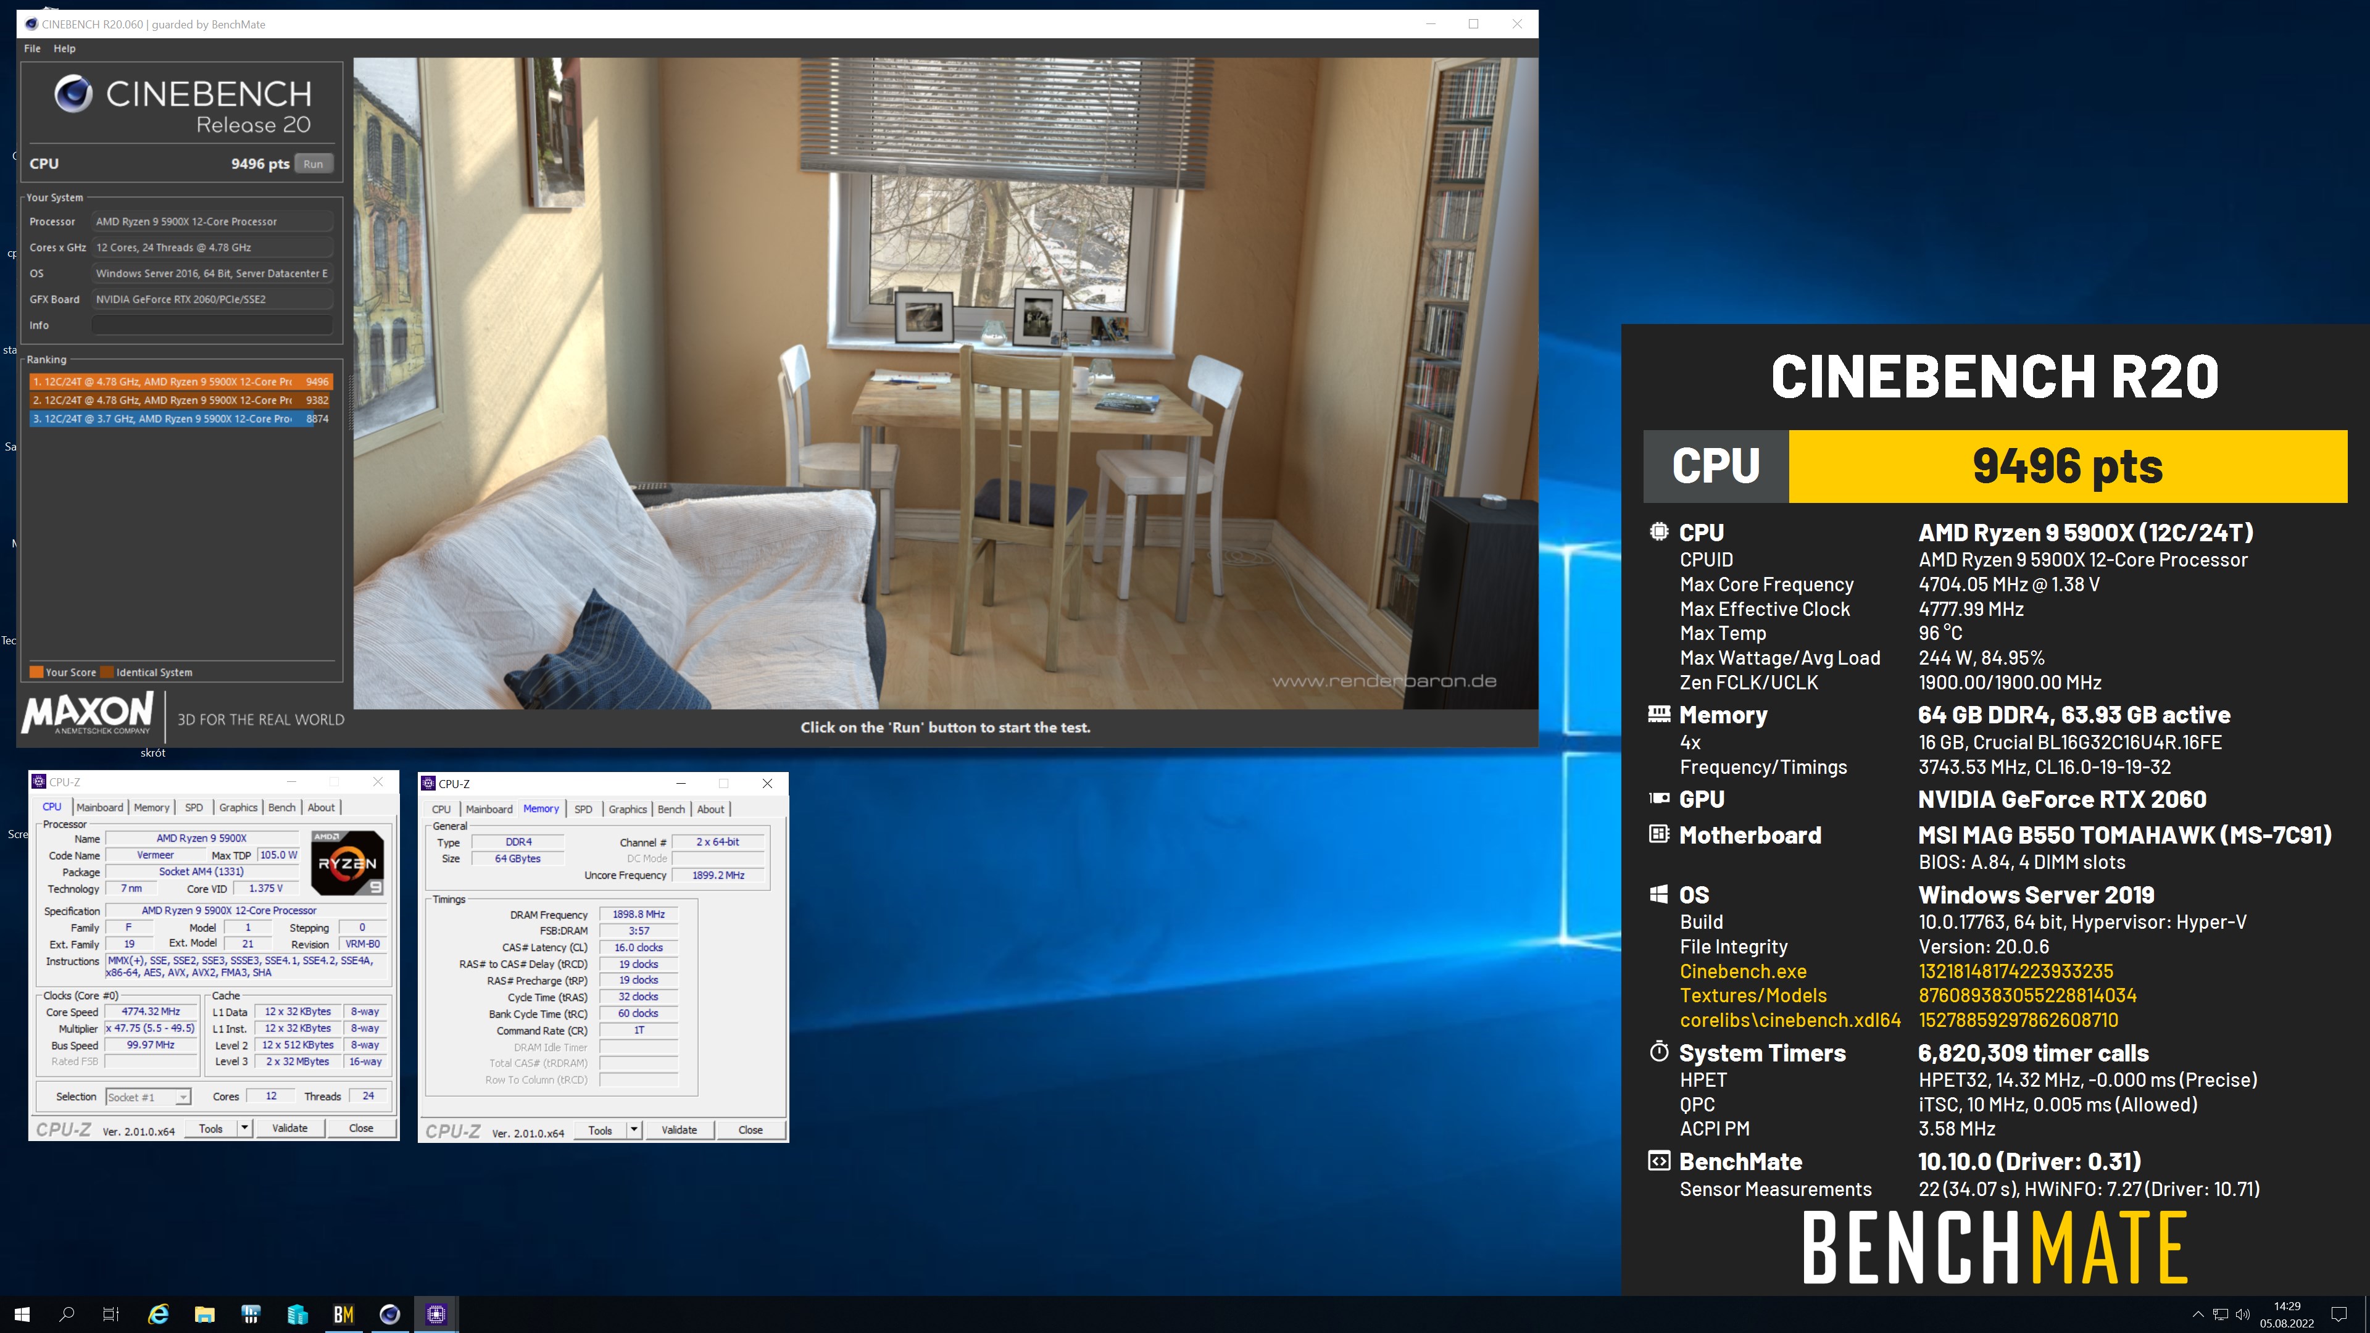2370x1333 pixels.
Task: Open the CPU tab in right CPU-Z window
Action: point(442,808)
